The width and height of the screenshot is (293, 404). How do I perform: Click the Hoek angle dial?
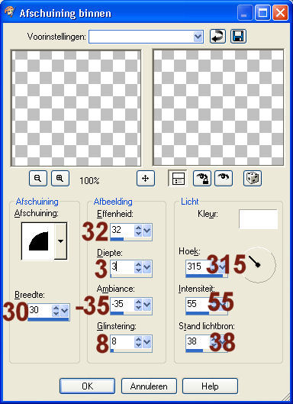(259, 264)
